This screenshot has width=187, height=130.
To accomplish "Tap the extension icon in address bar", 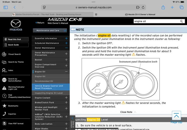I will point(138,7).
